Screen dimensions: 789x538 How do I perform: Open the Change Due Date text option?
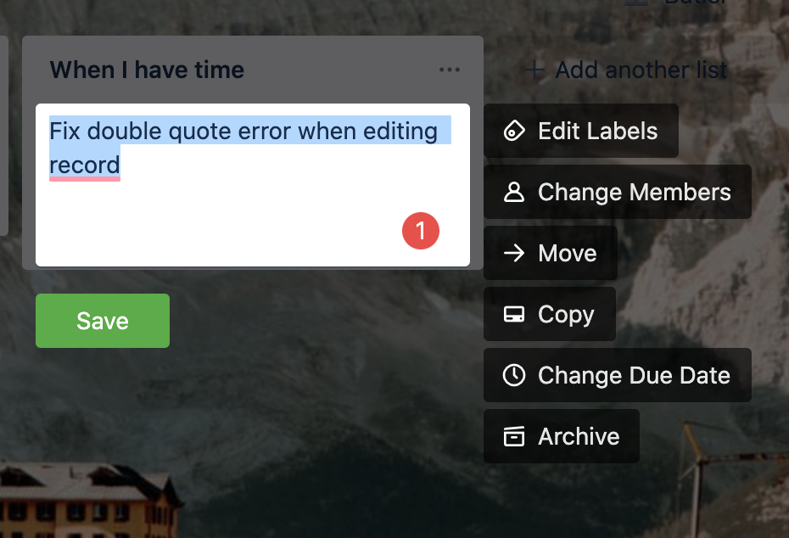634,375
